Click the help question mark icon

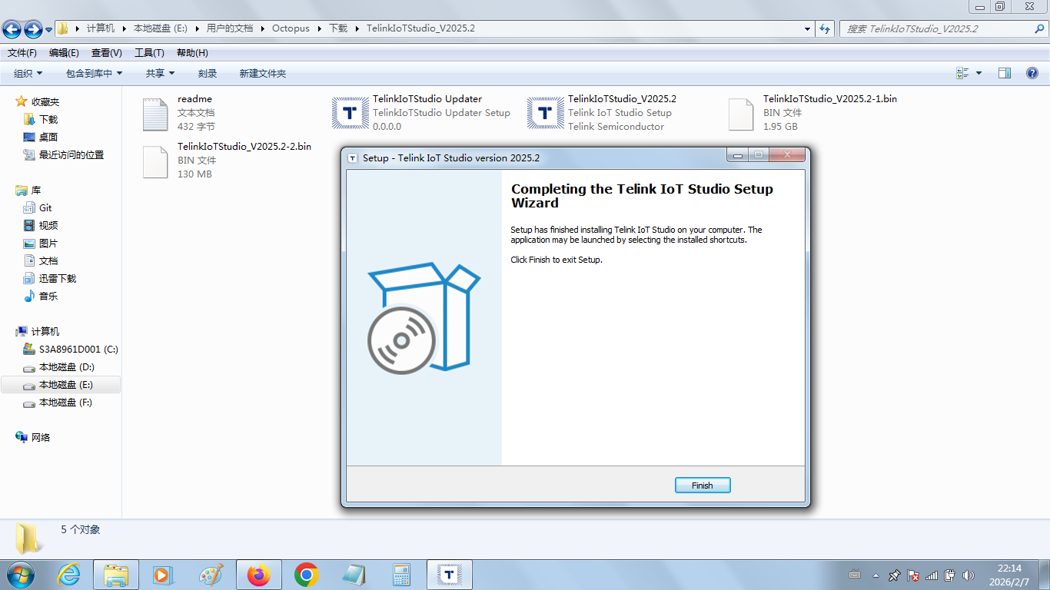pyautogui.click(x=1032, y=73)
